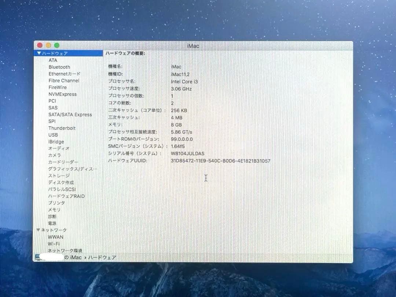Click the プロセッサ速度 label

[124, 88]
